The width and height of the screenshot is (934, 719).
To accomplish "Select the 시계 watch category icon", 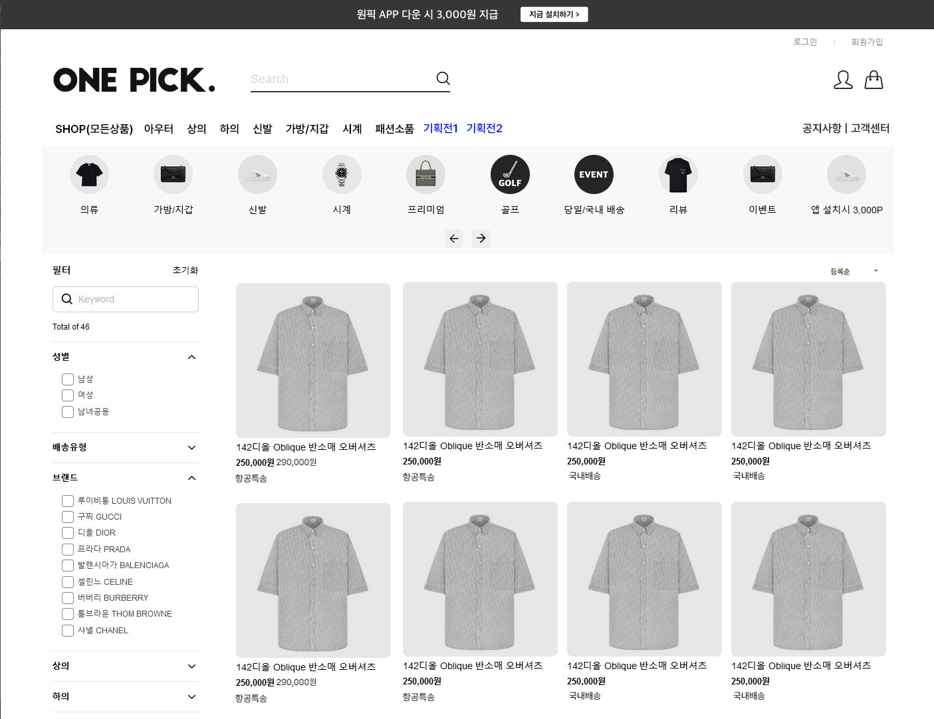I will (x=342, y=175).
